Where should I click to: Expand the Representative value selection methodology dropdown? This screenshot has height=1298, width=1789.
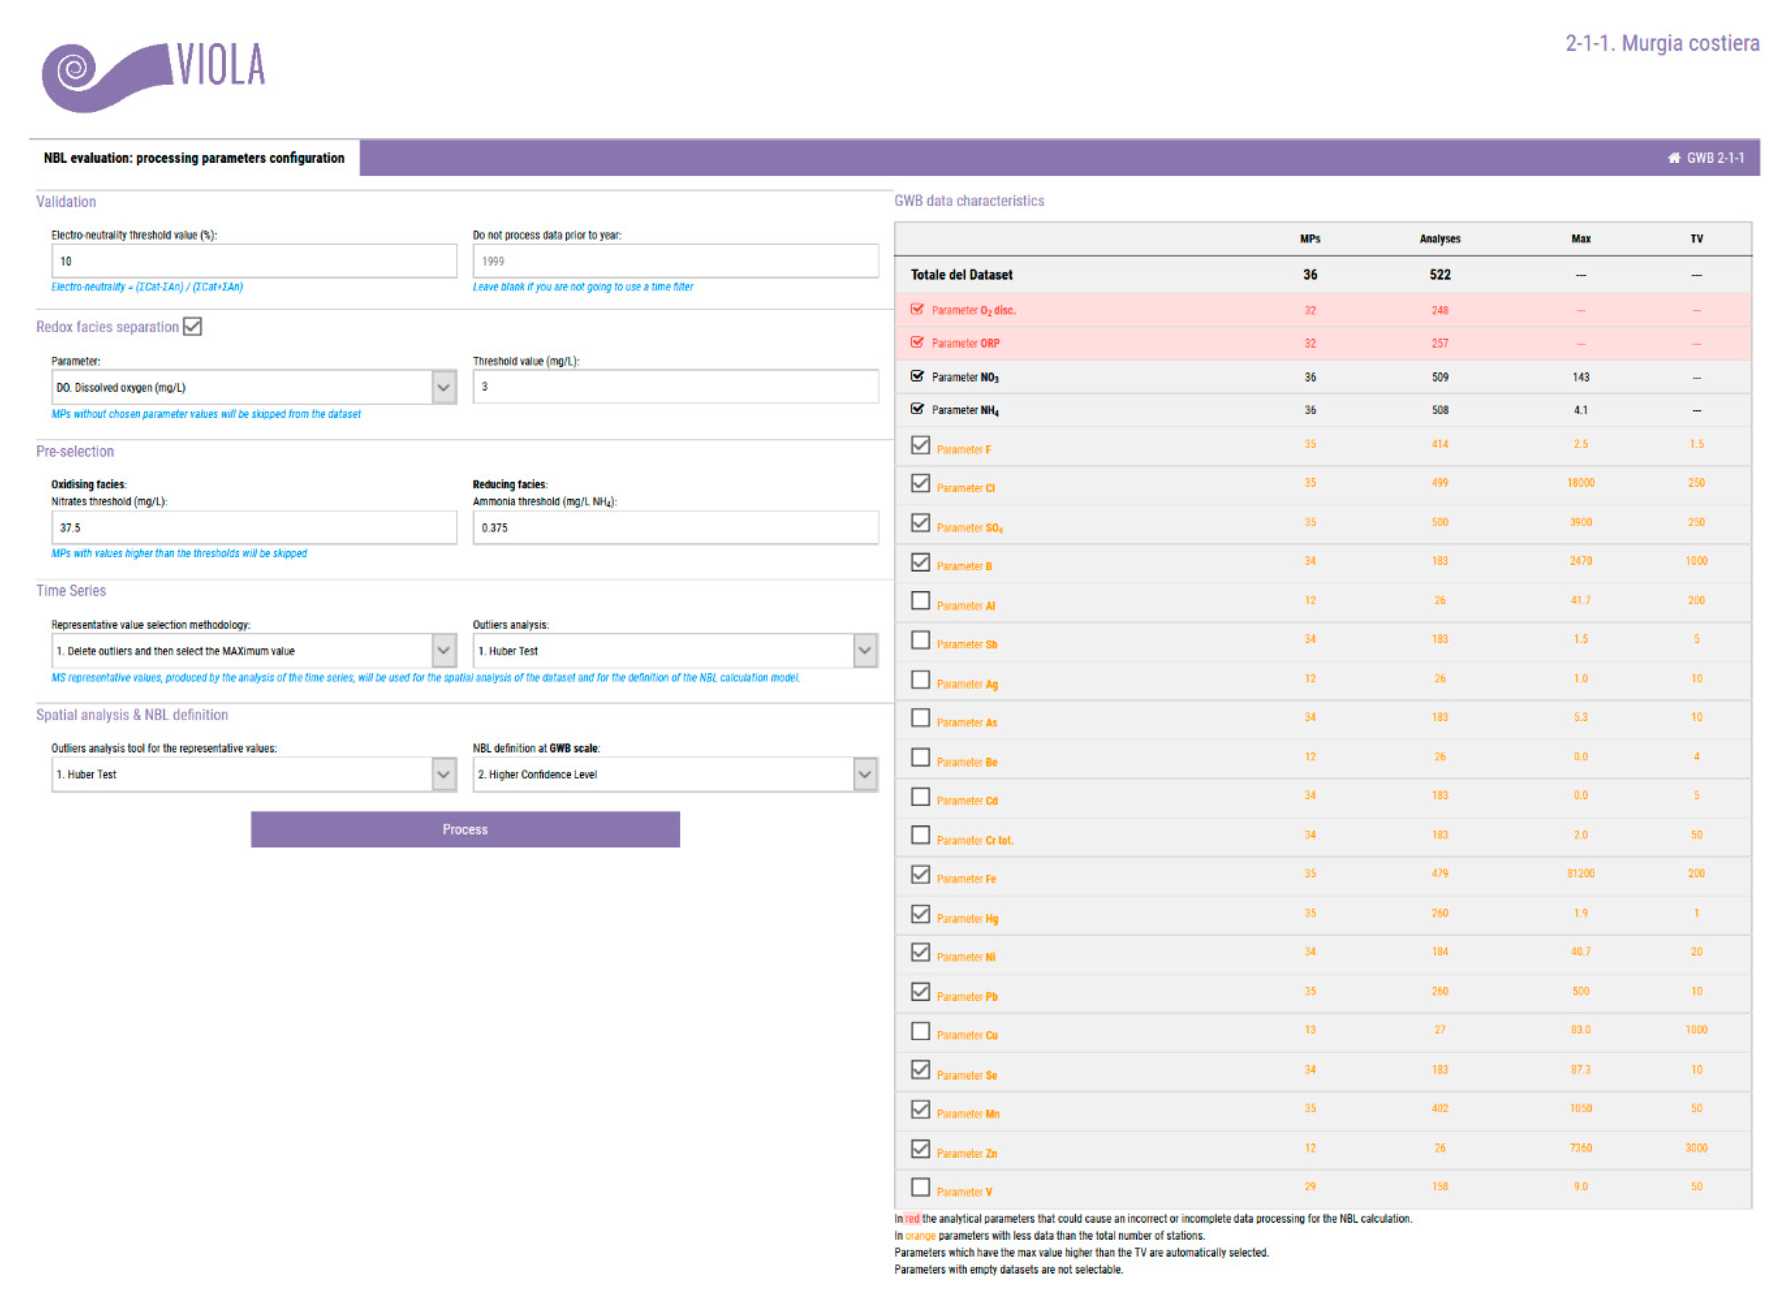point(443,650)
